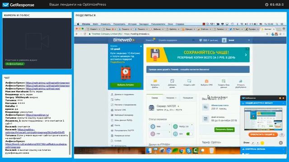The width and height of the screenshot is (289, 162).
Task: Click the grid button beside the stop sharing button
Action: [x=282, y=135]
